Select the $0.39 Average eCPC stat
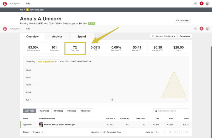Image resolution: width=212 pixels, height=138 pixels. 158,48
